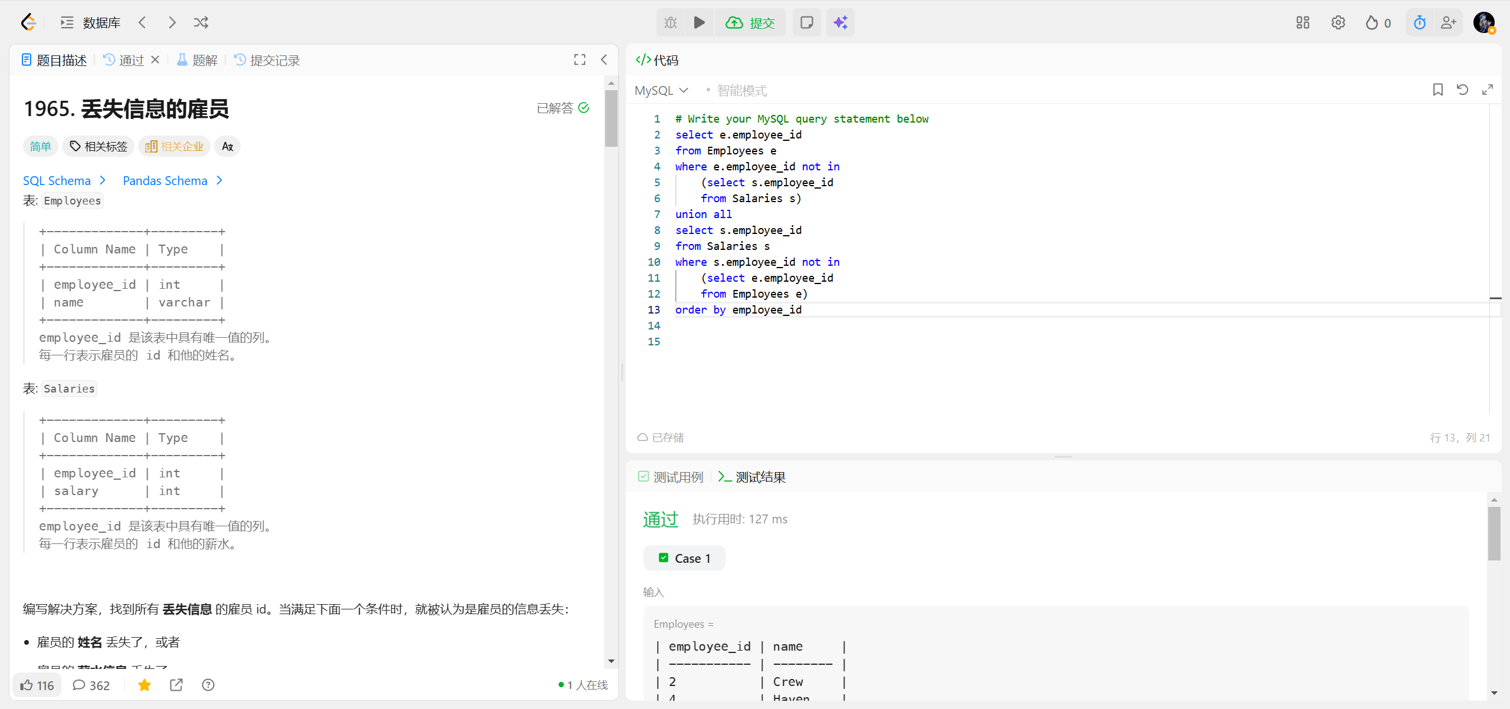Toggle the favorite star

tap(145, 685)
